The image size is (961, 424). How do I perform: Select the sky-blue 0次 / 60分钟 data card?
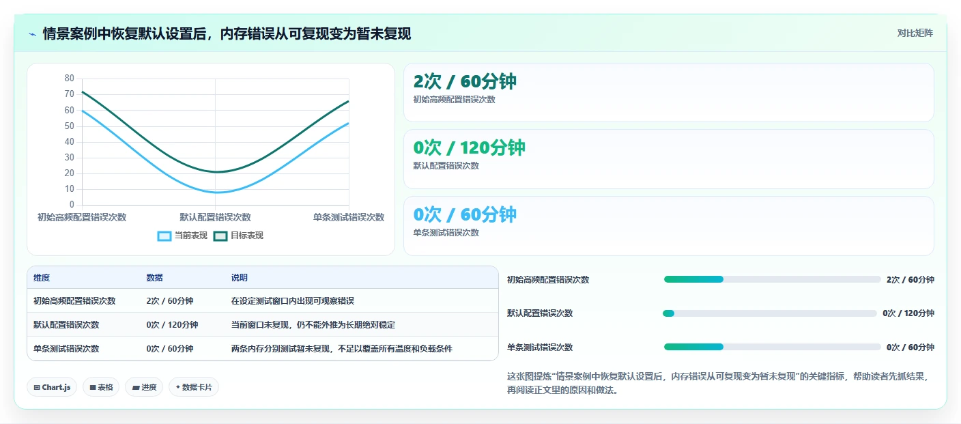coord(668,225)
